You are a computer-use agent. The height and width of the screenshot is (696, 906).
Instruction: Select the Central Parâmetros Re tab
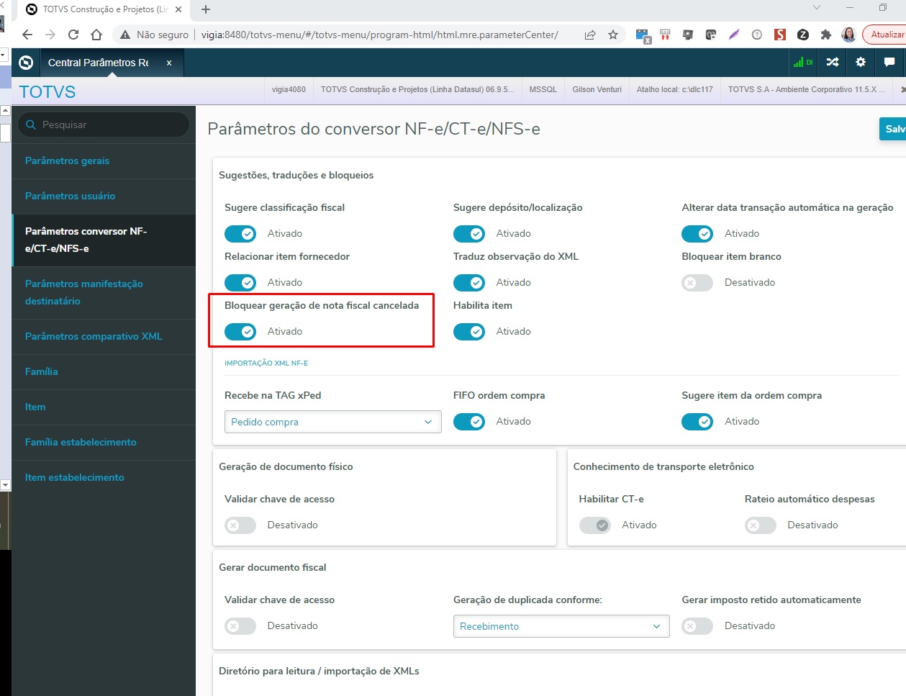coord(99,63)
